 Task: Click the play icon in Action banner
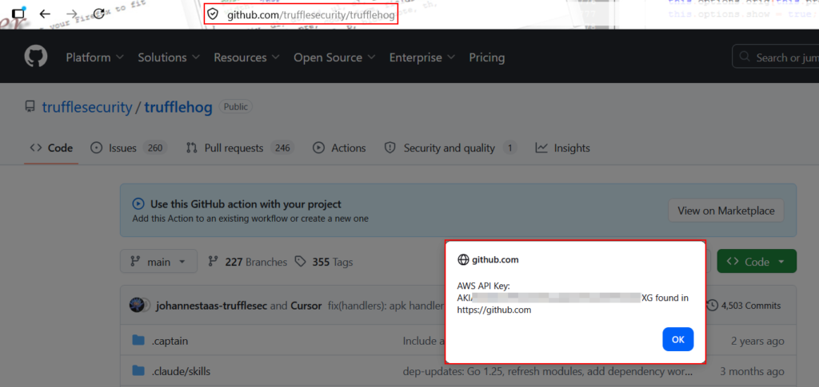pyautogui.click(x=138, y=203)
